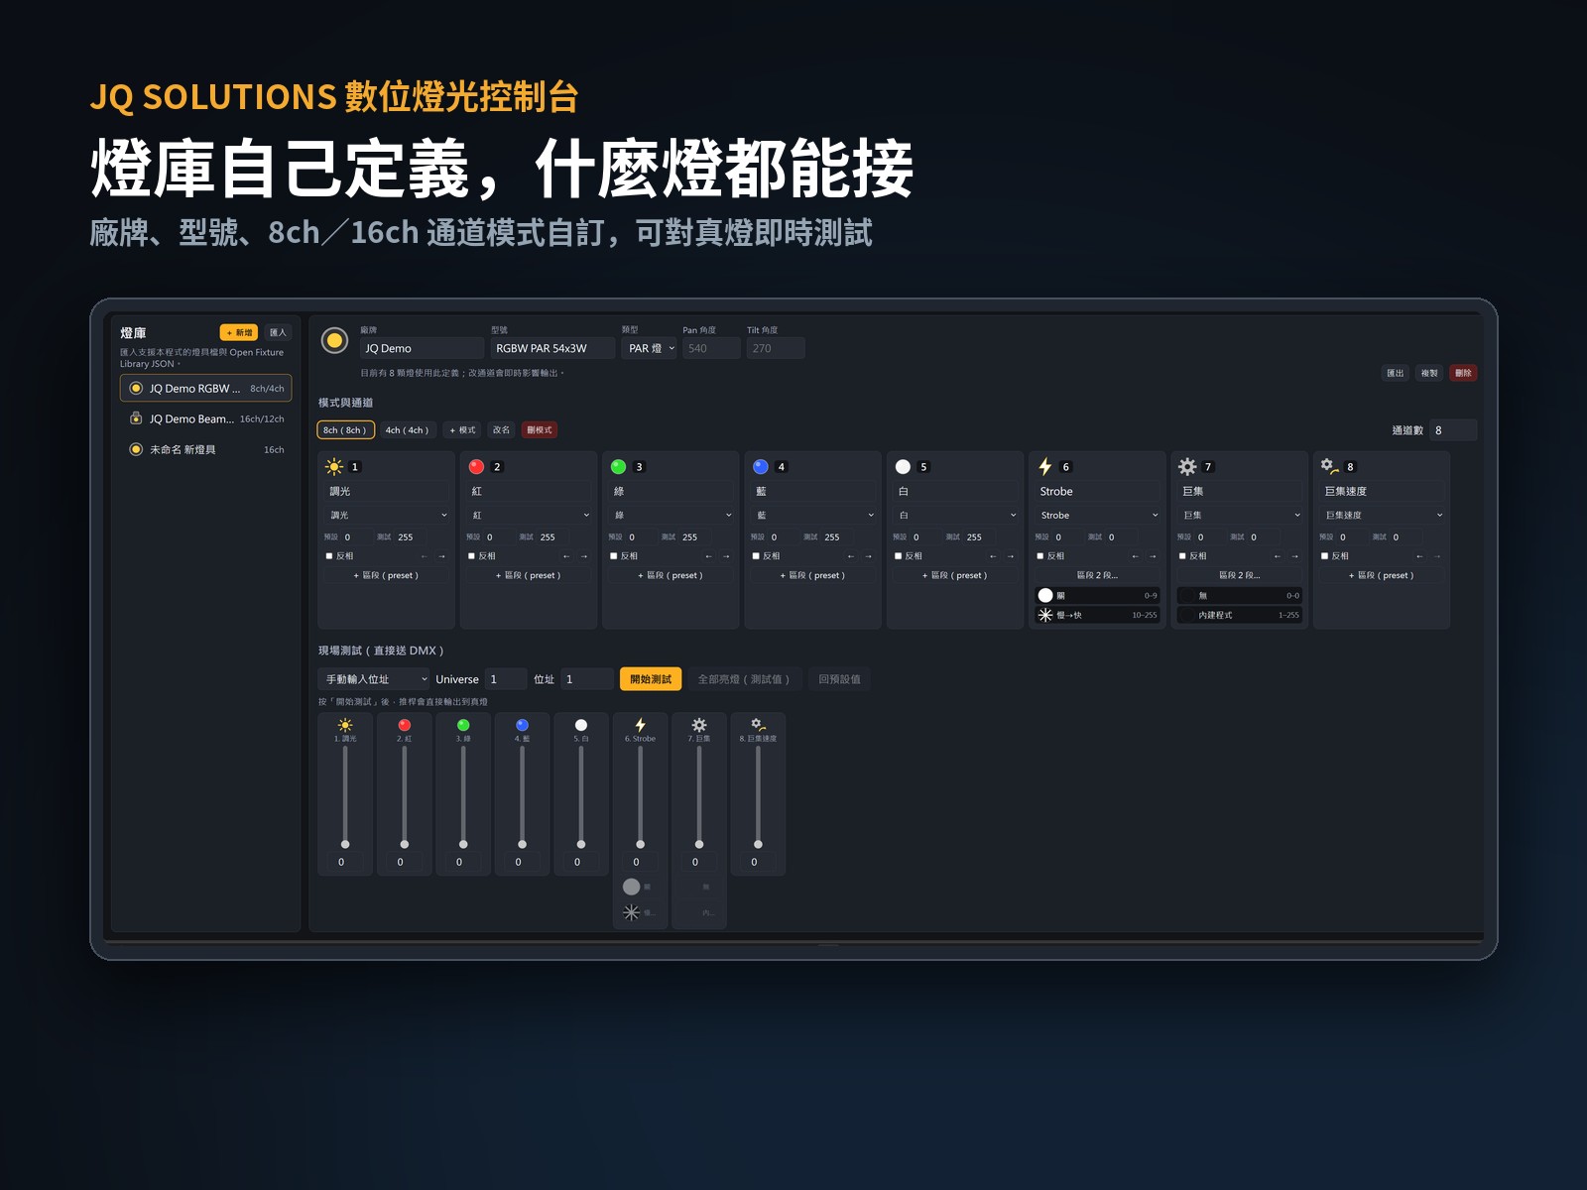The width and height of the screenshot is (1587, 1190).
Task: Move channel 1 right with its arrow
Action: (x=442, y=556)
